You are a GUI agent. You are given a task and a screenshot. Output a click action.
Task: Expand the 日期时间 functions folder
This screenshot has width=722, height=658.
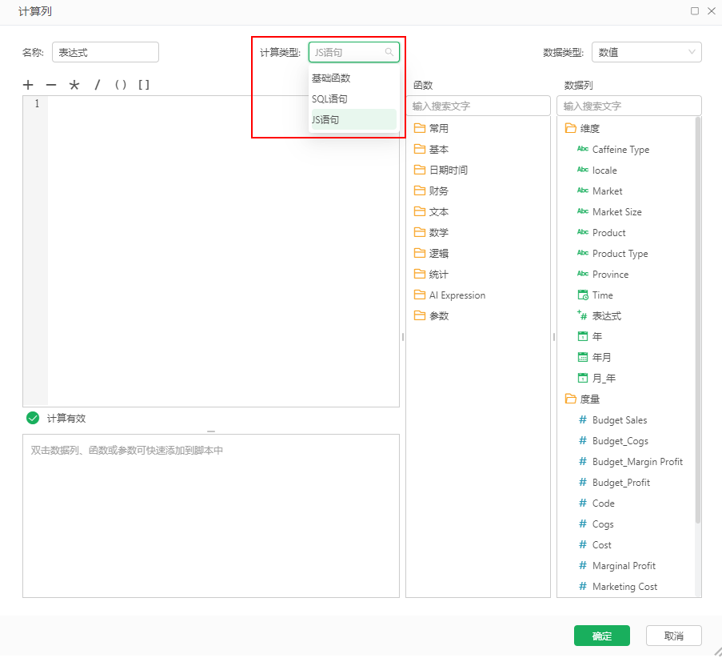448,170
